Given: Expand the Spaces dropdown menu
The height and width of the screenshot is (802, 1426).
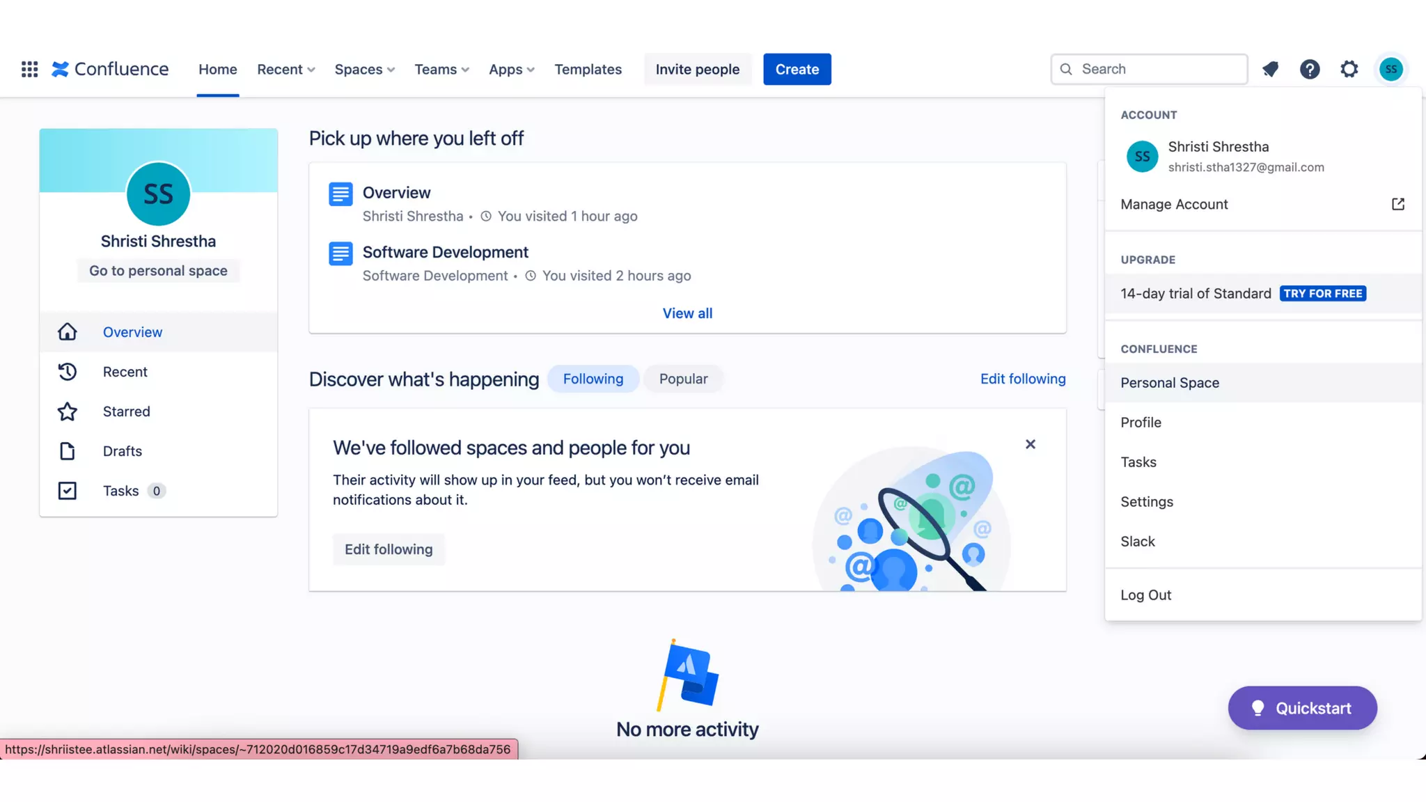Looking at the screenshot, I should pos(364,69).
